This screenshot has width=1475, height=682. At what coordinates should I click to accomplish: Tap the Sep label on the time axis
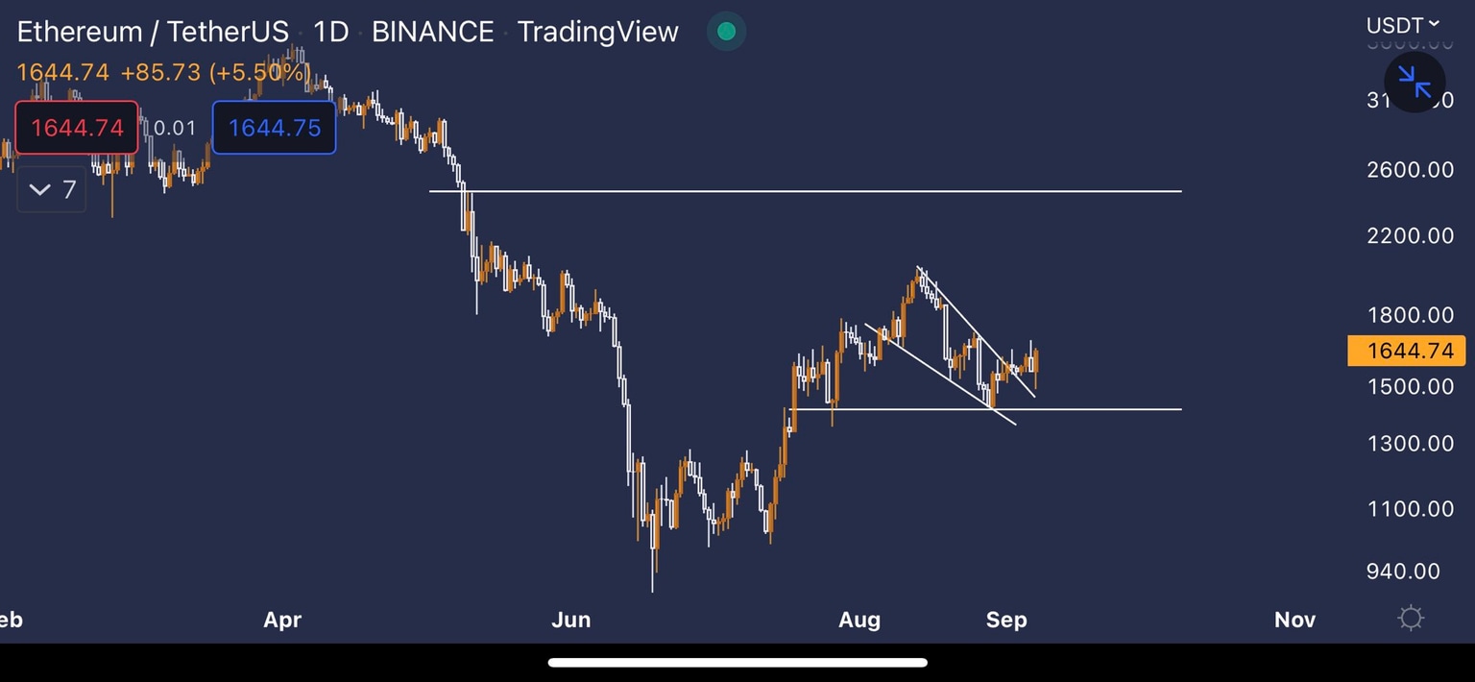[1006, 620]
